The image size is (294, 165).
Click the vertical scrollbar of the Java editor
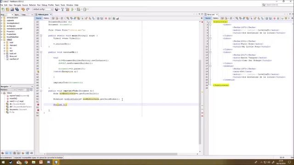(200, 102)
